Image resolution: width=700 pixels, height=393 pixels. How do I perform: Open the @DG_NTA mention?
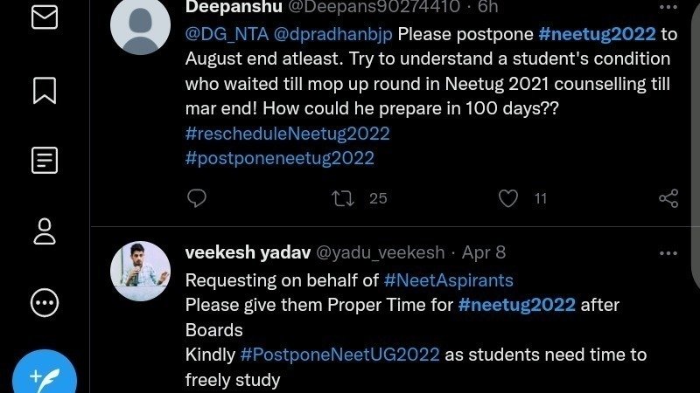[223, 35]
